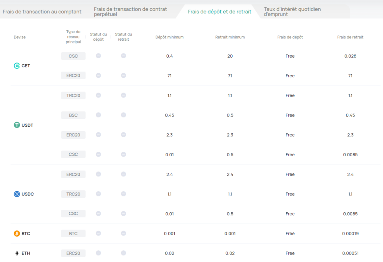Select the ERC20 network chip under USDC
This screenshot has height=262, width=383.
coord(73,174)
